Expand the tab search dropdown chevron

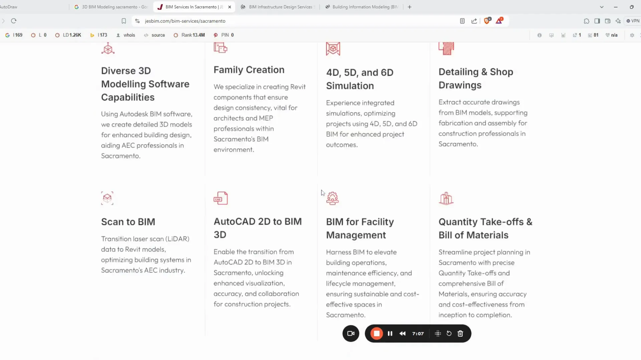602,7
